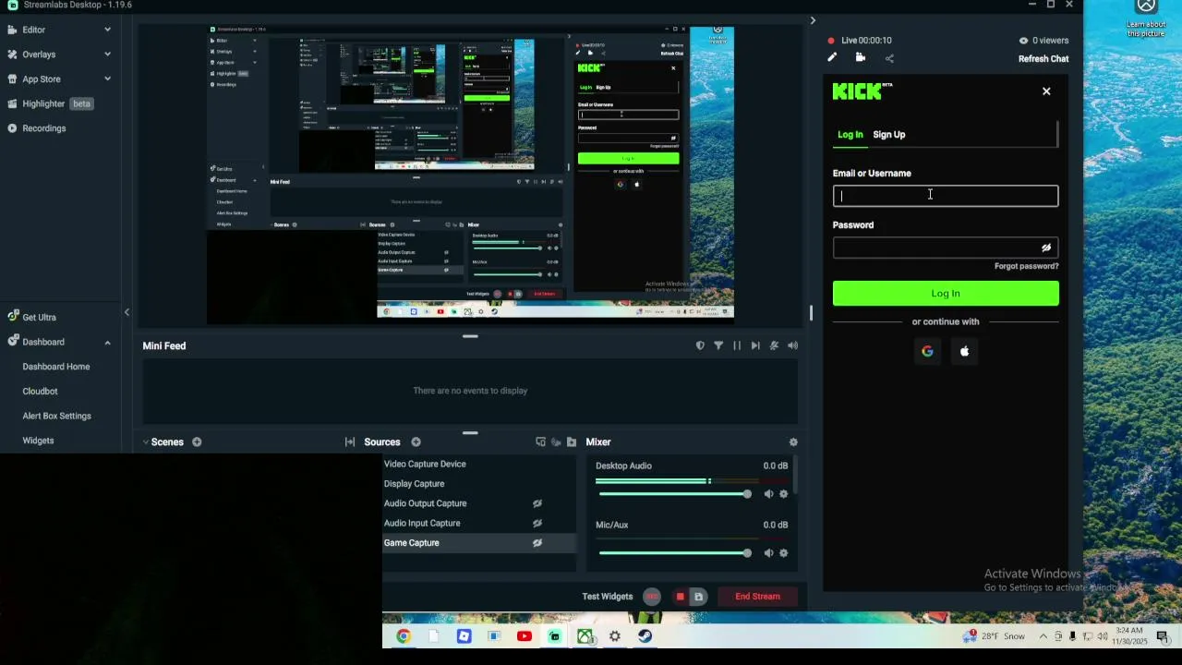Adjust the Desktop Audio volume slider
The width and height of the screenshot is (1182, 665).
(x=675, y=494)
